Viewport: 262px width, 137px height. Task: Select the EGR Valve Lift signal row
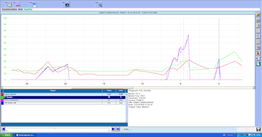click(63, 103)
